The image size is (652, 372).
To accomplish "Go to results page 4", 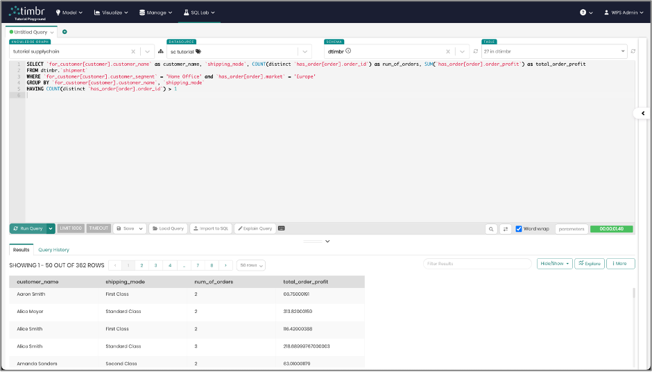I will (x=170, y=266).
